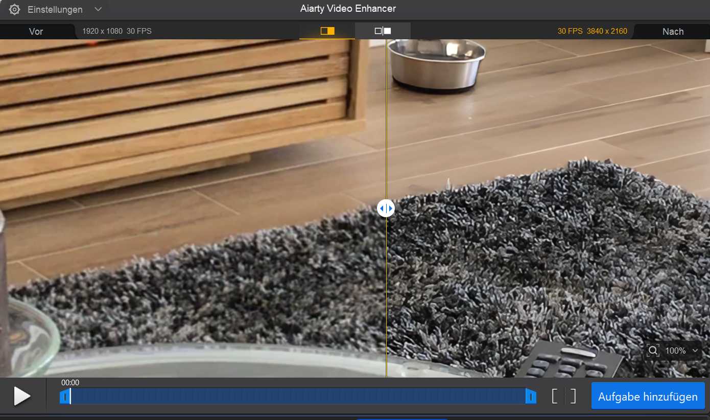Expand the Einstellungen menu chevron

tap(98, 9)
